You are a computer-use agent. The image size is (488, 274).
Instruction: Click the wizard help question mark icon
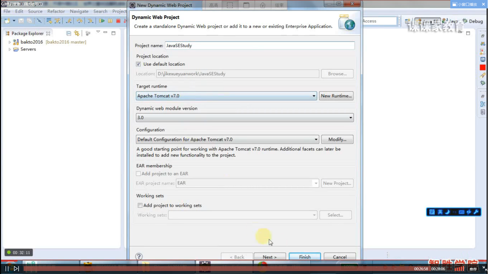(139, 256)
